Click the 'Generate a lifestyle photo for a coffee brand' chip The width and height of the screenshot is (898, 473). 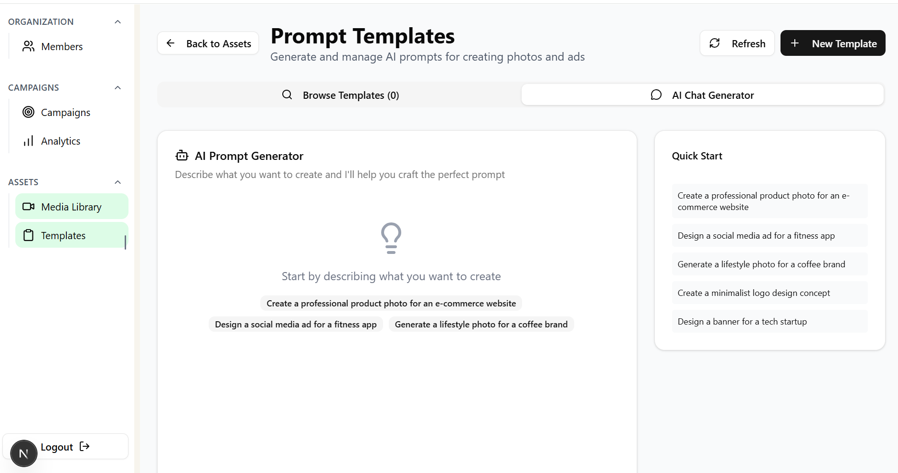(481, 325)
